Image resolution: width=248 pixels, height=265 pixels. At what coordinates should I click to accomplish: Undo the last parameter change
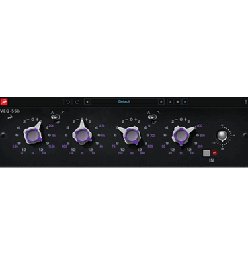pyautogui.click(x=67, y=102)
